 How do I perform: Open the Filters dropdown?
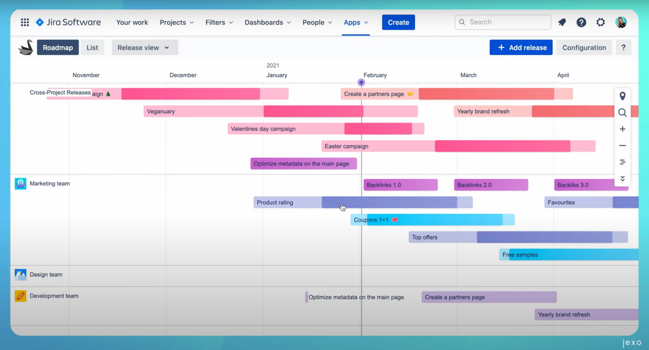(220, 22)
